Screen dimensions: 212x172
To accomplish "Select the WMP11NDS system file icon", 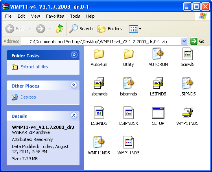I will 129,142.
